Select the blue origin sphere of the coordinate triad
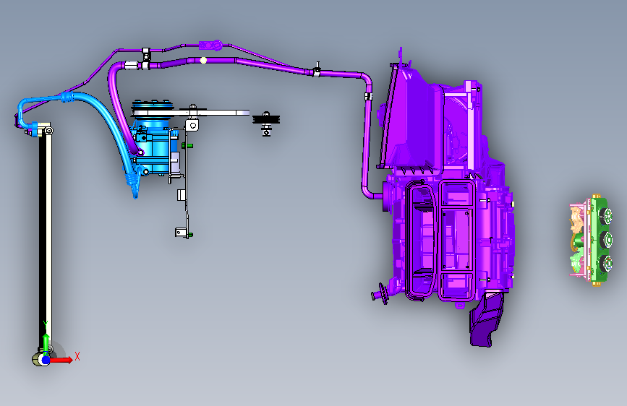The image size is (627, 406). click(x=46, y=360)
